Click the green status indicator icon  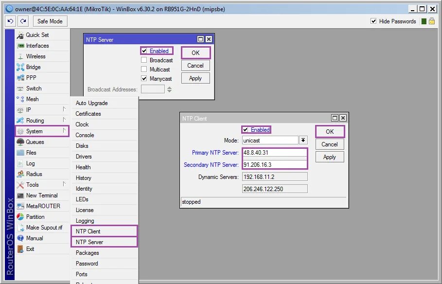424,21
